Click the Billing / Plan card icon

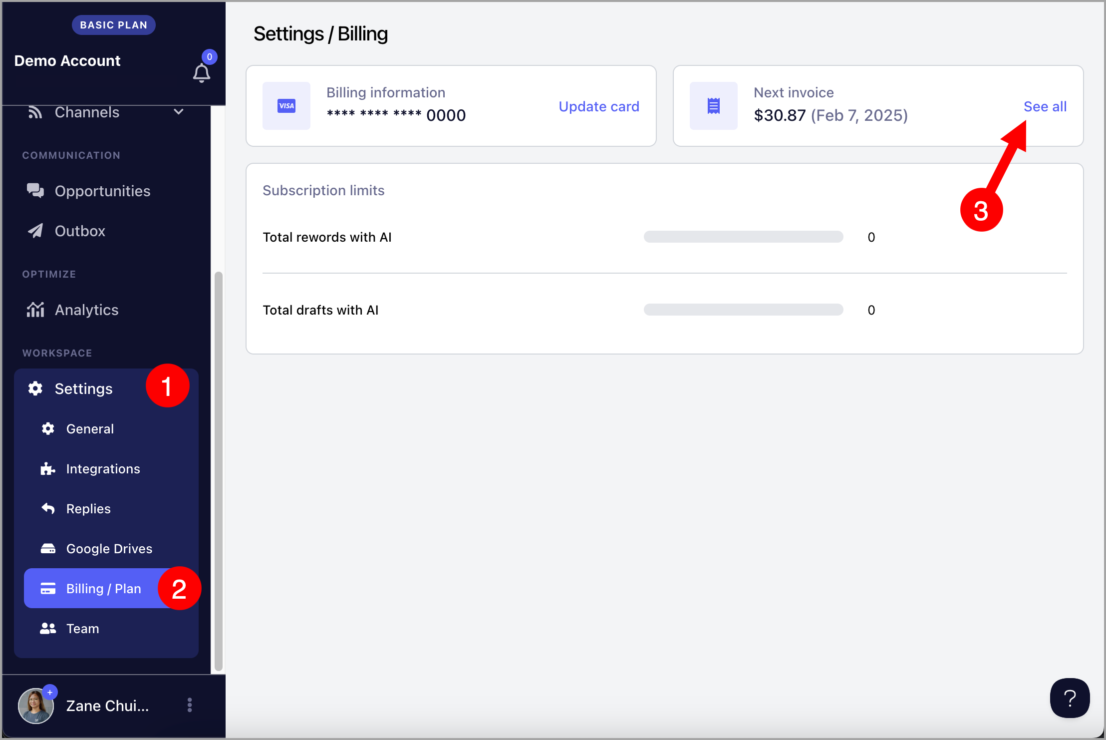(x=48, y=588)
